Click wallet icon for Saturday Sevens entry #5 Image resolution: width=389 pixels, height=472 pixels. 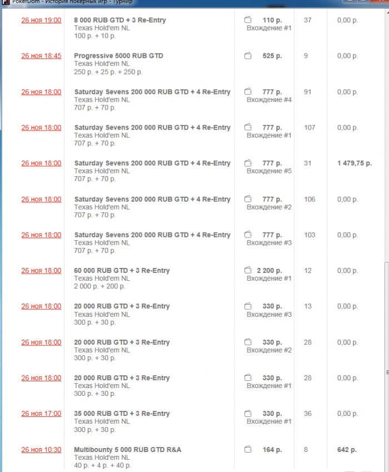(x=248, y=163)
